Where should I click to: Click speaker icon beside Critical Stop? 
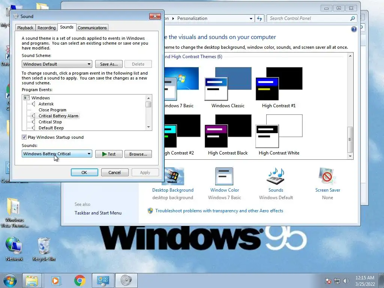coord(33,122)
